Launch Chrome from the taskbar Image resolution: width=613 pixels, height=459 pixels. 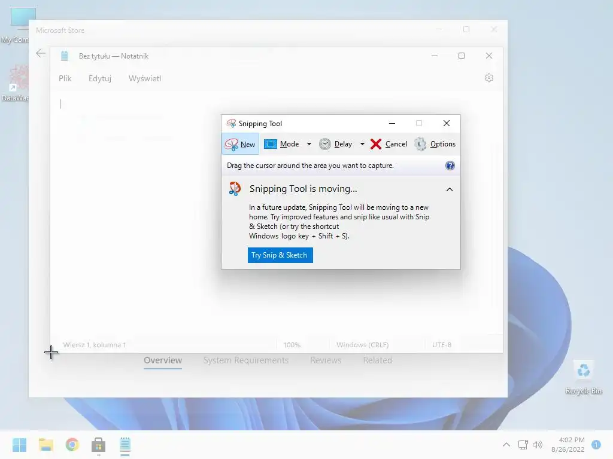coord(72,445)
